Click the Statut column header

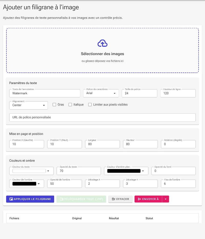[x=149, y=218]
